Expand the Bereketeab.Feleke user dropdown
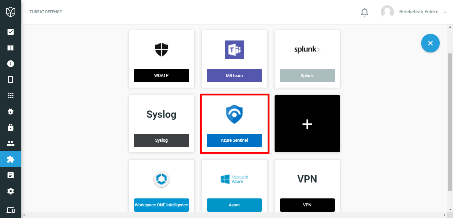453x218 pixels. click(414, 12)
